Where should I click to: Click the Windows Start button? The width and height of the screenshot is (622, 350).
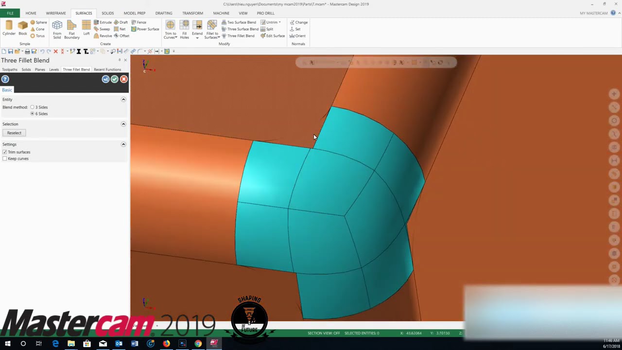pyautogui.click(x=7, y=344)
